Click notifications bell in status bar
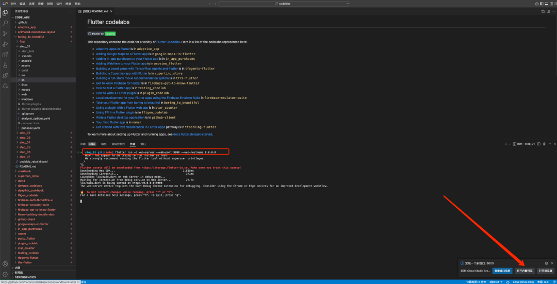Image resolution: width=557 pixels, height=284 pixels. (553, 282)
